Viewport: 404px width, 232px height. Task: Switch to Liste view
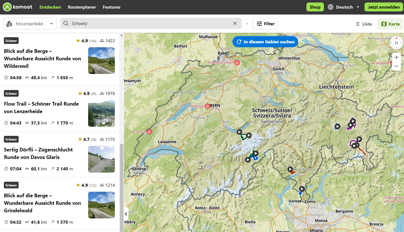pos(364,24)
